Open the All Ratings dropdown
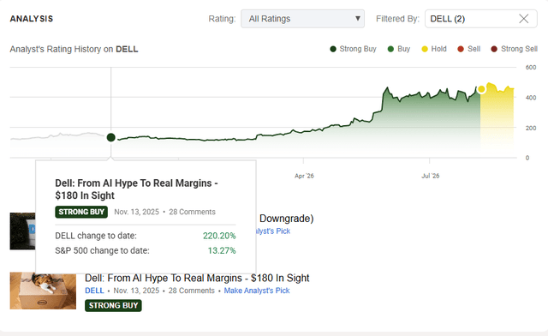Viewport: 548px width, 336px height. pos(302,19)
